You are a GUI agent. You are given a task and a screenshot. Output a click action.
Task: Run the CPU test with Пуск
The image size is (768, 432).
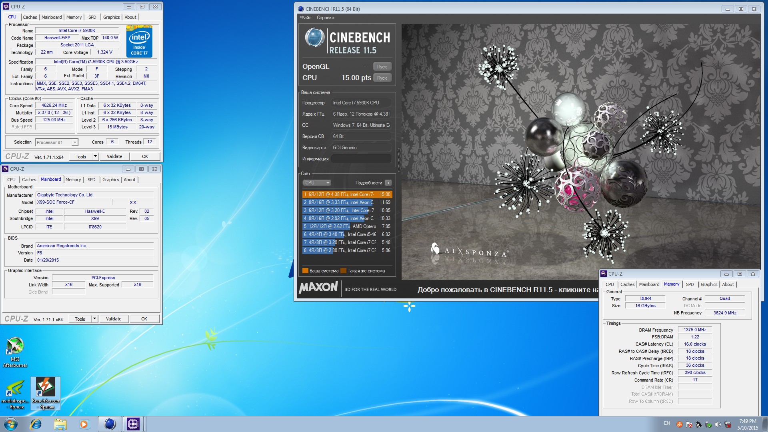382,78
